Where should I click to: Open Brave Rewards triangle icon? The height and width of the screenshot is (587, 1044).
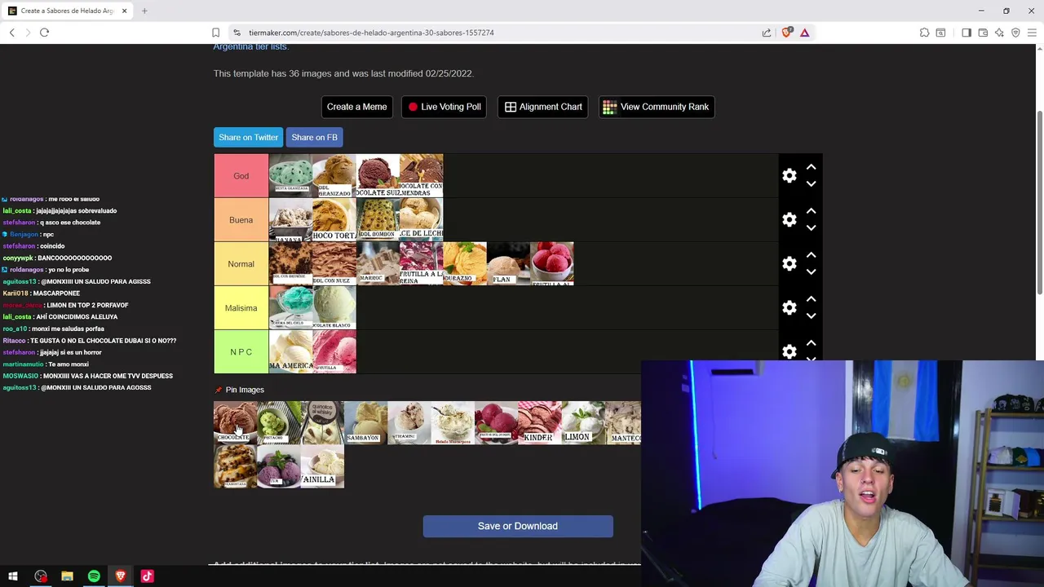804,33
